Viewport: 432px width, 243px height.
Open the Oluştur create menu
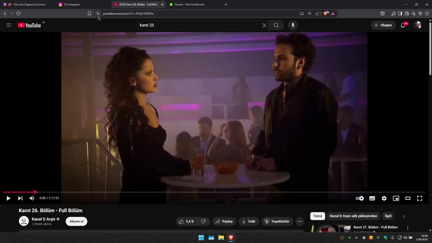(x=383, y=25)
